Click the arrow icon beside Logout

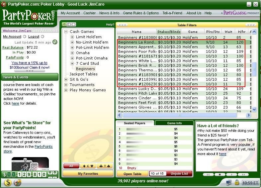[43, 37]
